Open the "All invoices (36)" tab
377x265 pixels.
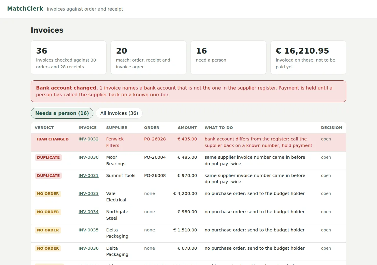pos(119,113)
